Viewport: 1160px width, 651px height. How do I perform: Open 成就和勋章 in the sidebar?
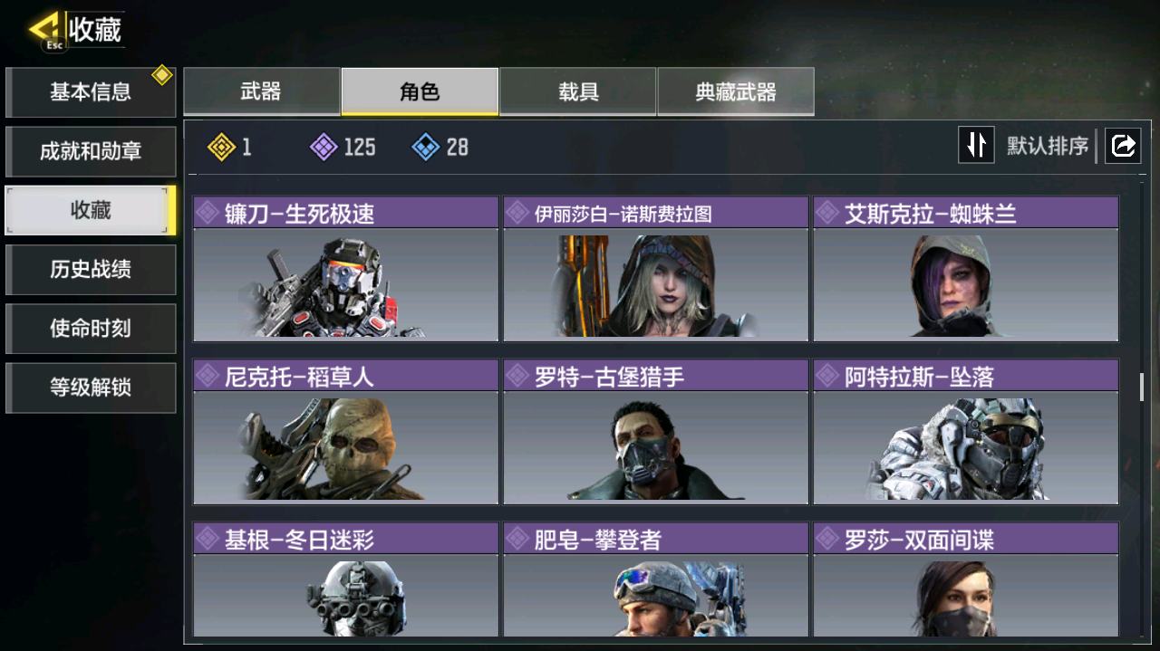(91, 151)
